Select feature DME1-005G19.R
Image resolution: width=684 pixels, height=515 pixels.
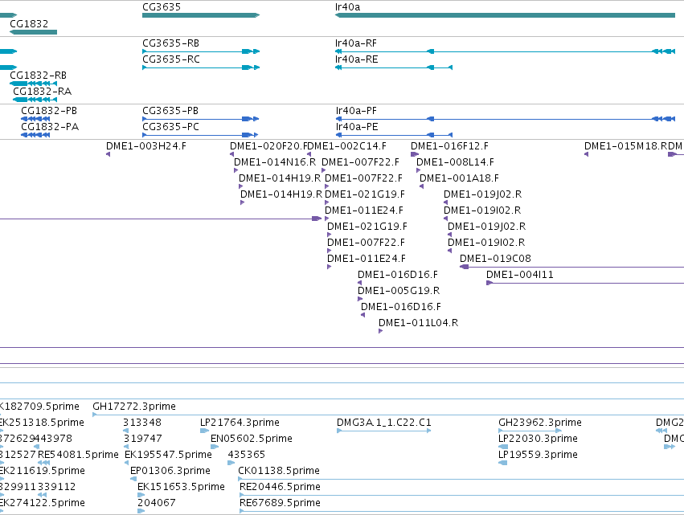click(399, 291)
